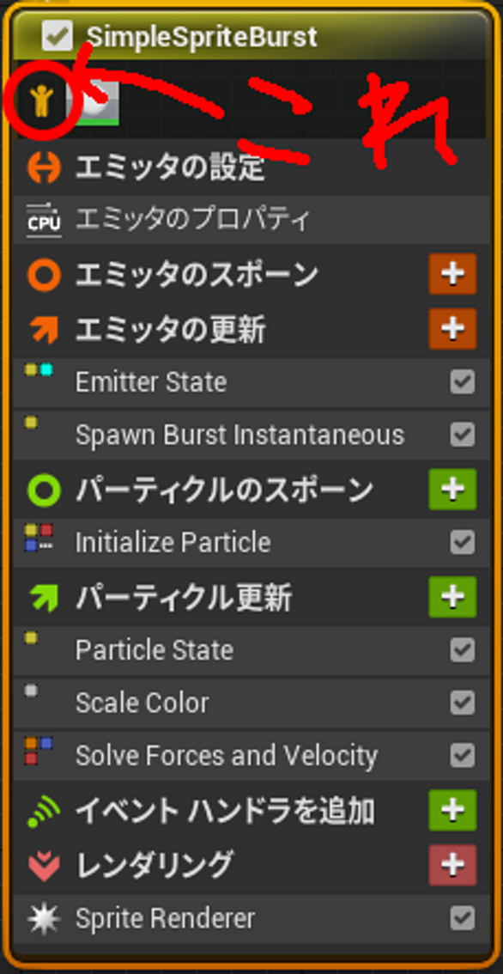Click the yellow person icon circled in red

39,102
